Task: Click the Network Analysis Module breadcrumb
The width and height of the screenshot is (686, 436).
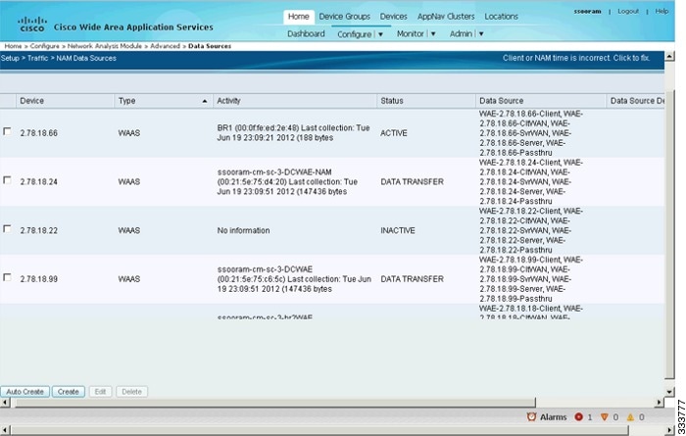Action: 105,46
